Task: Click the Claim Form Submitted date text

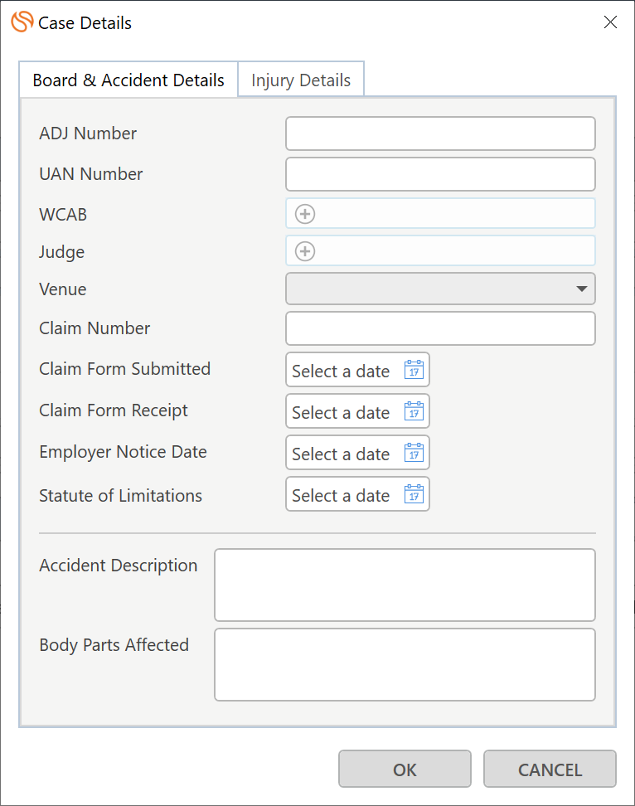Action: 342,371
